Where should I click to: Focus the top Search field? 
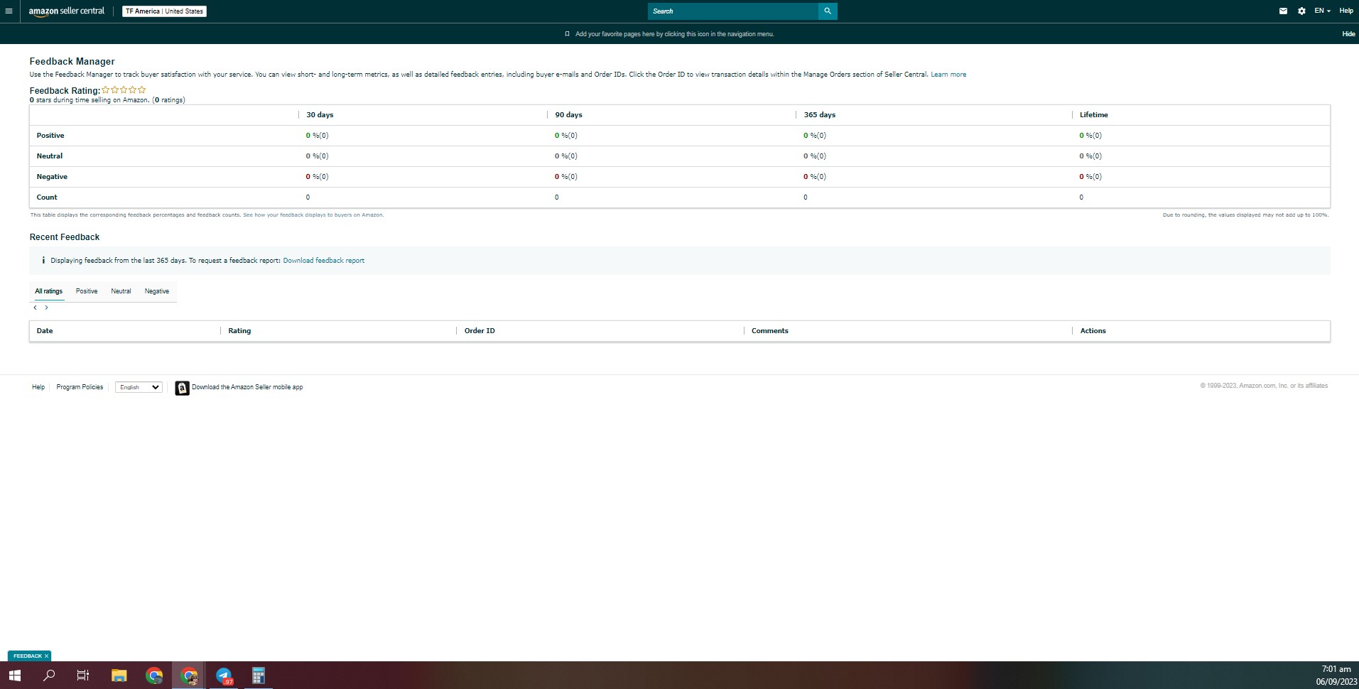click(x=732, y=11)
